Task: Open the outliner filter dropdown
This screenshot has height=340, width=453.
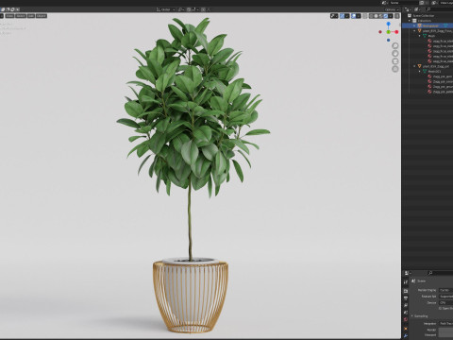Action: (416, 9)
